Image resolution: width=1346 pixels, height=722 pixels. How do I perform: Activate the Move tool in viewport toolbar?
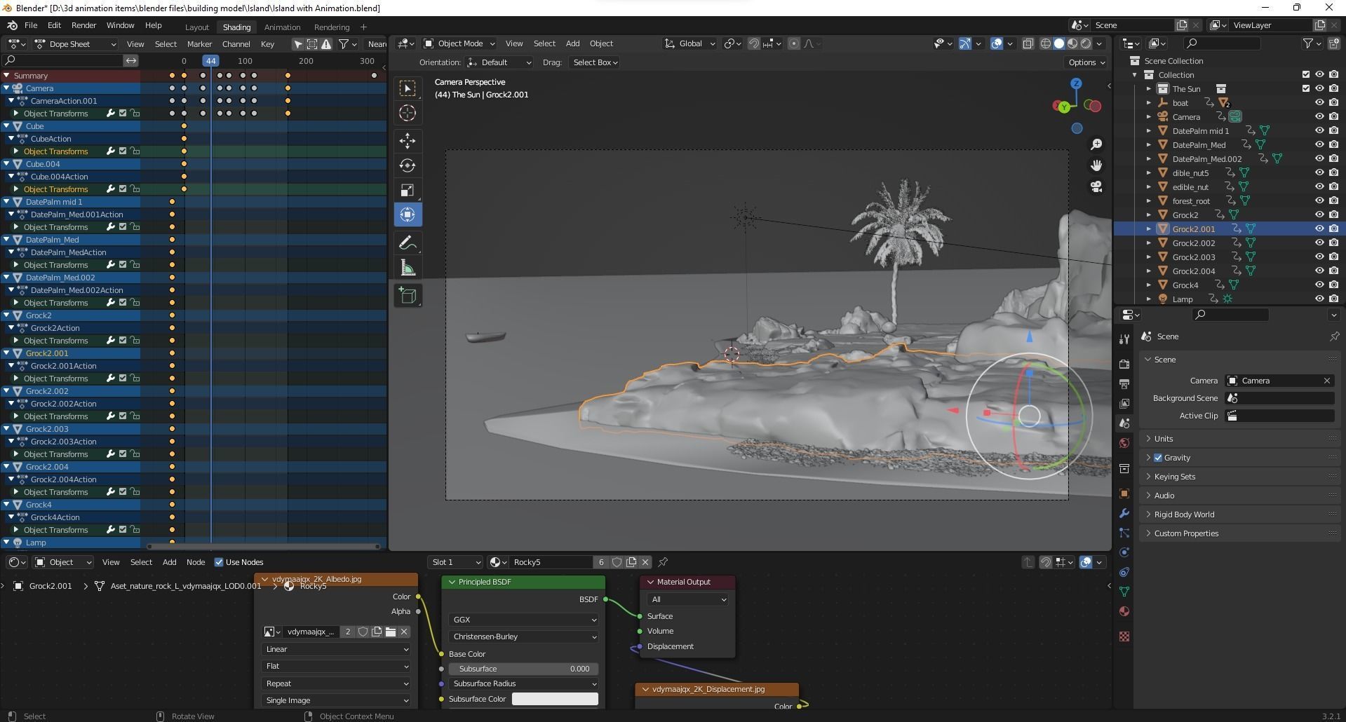(408, 140)
